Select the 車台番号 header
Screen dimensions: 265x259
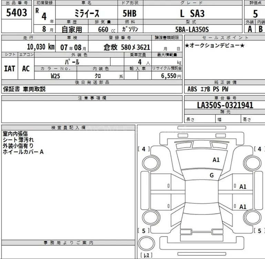[x=225, y=98]
